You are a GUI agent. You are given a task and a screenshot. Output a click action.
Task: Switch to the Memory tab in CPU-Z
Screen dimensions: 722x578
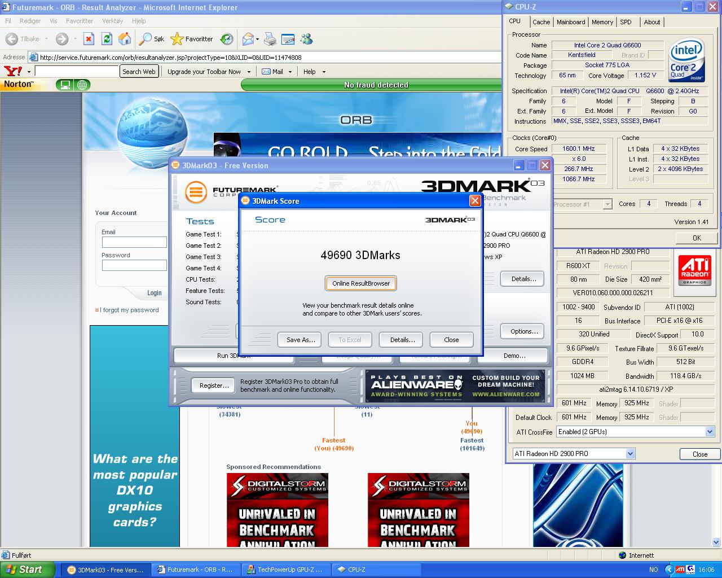point(602,22)
